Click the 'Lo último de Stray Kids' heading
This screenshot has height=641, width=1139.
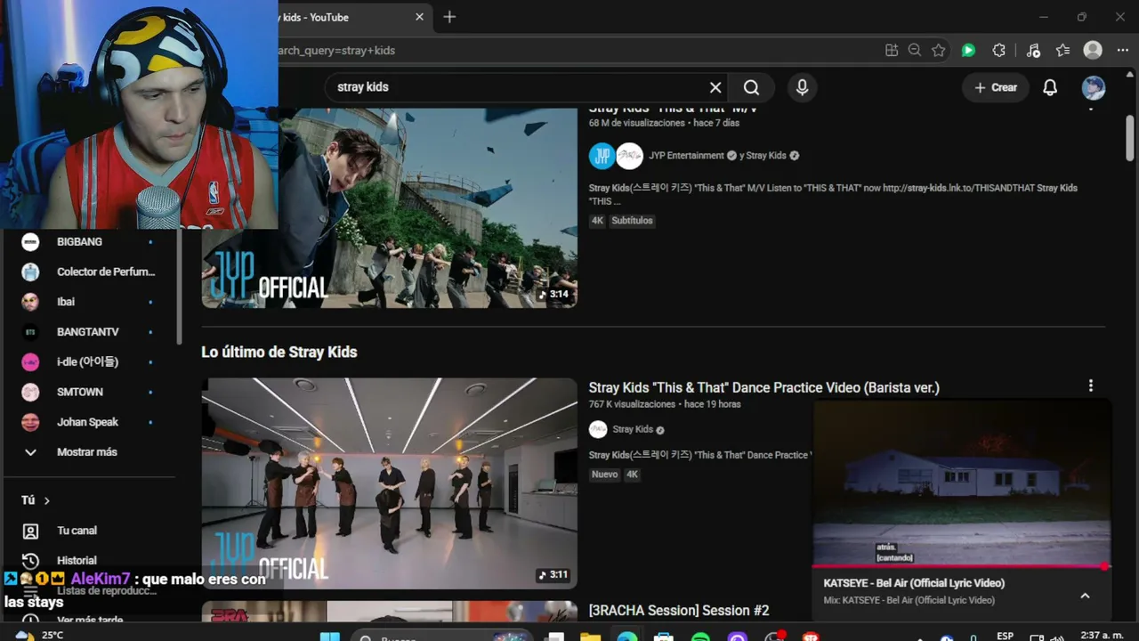pos(279,353)
